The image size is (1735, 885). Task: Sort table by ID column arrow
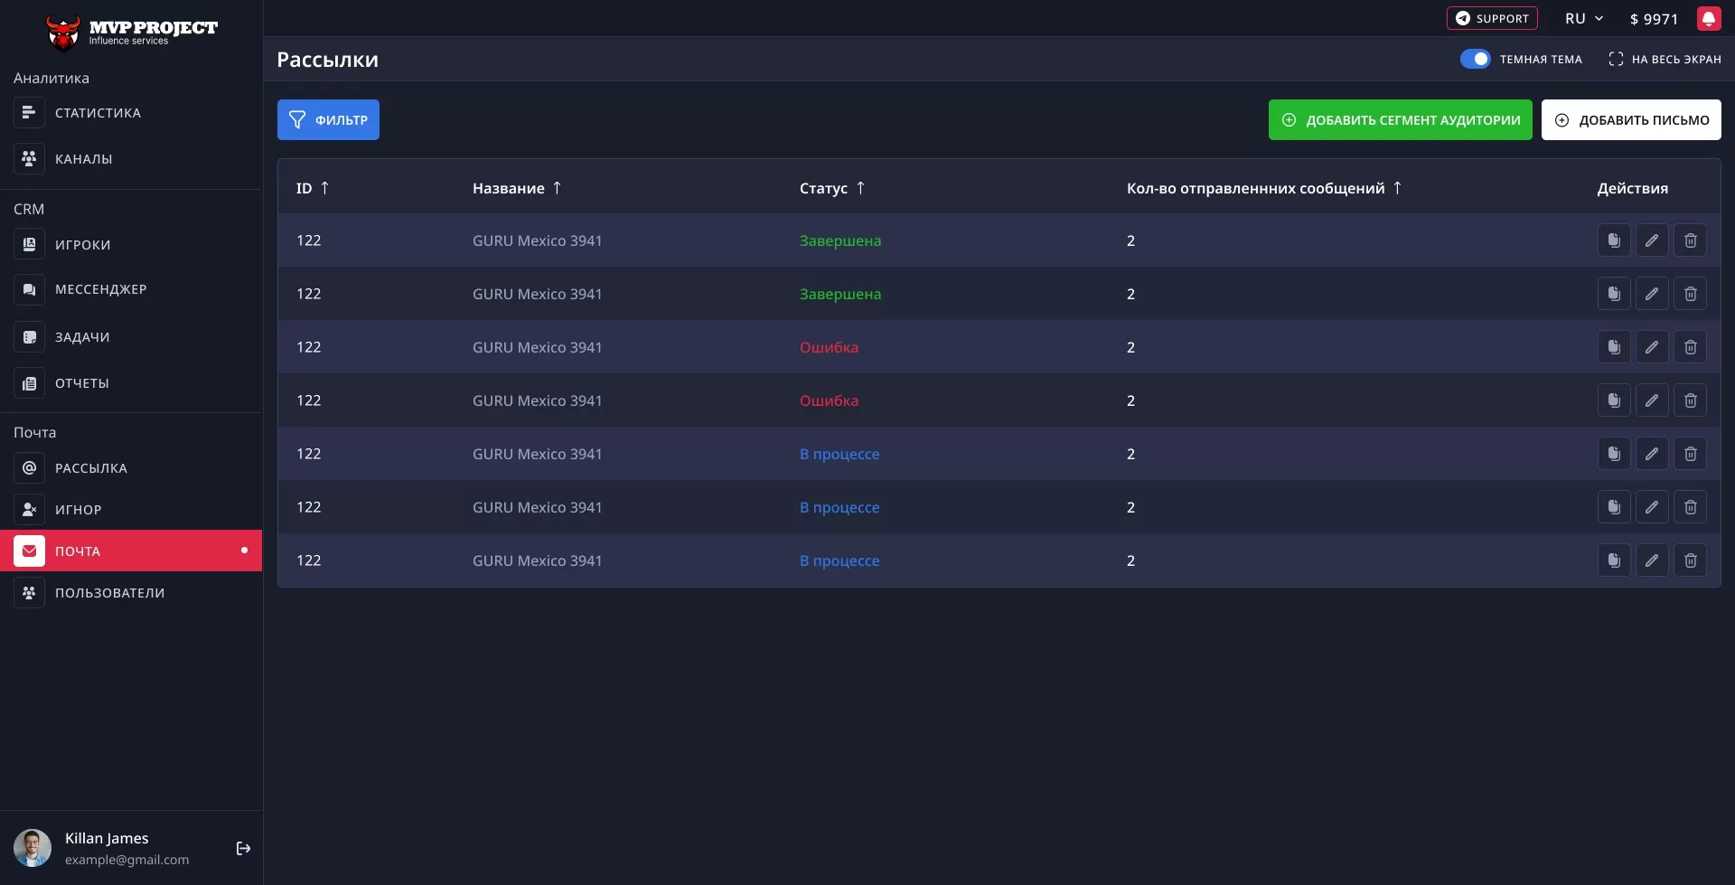click(x=324, y=188)
